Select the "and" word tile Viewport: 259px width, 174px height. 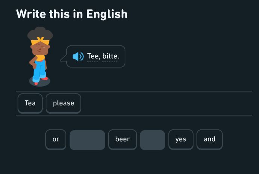pos(209,139)
